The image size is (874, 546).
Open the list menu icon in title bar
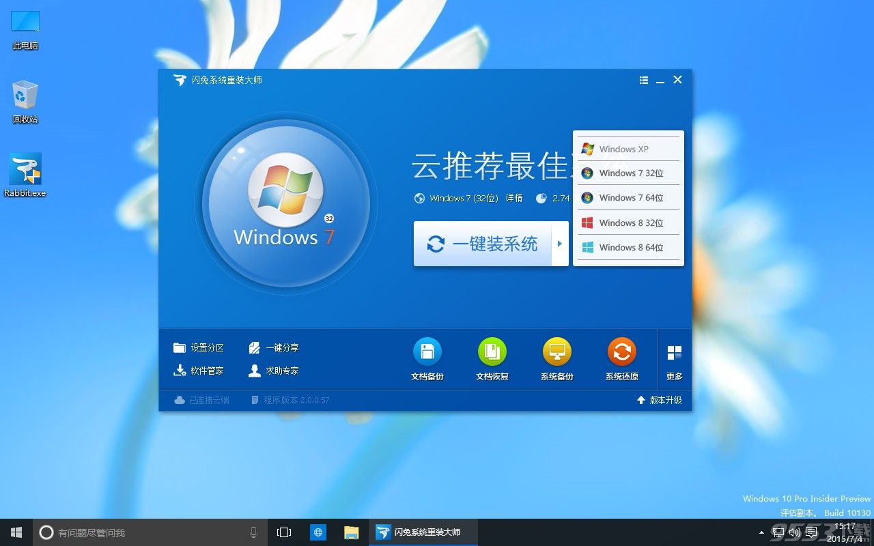click(x=643, y=81)
